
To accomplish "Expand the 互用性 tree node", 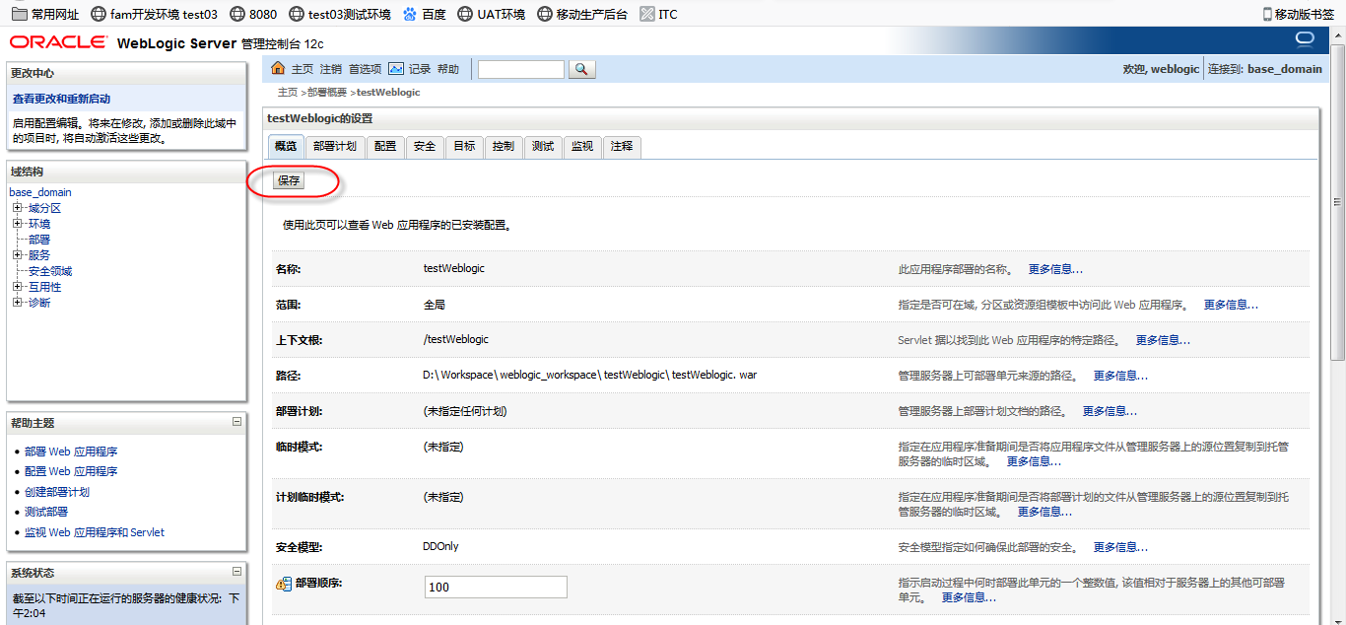I will pyautogui.click(x=17, y=287).
